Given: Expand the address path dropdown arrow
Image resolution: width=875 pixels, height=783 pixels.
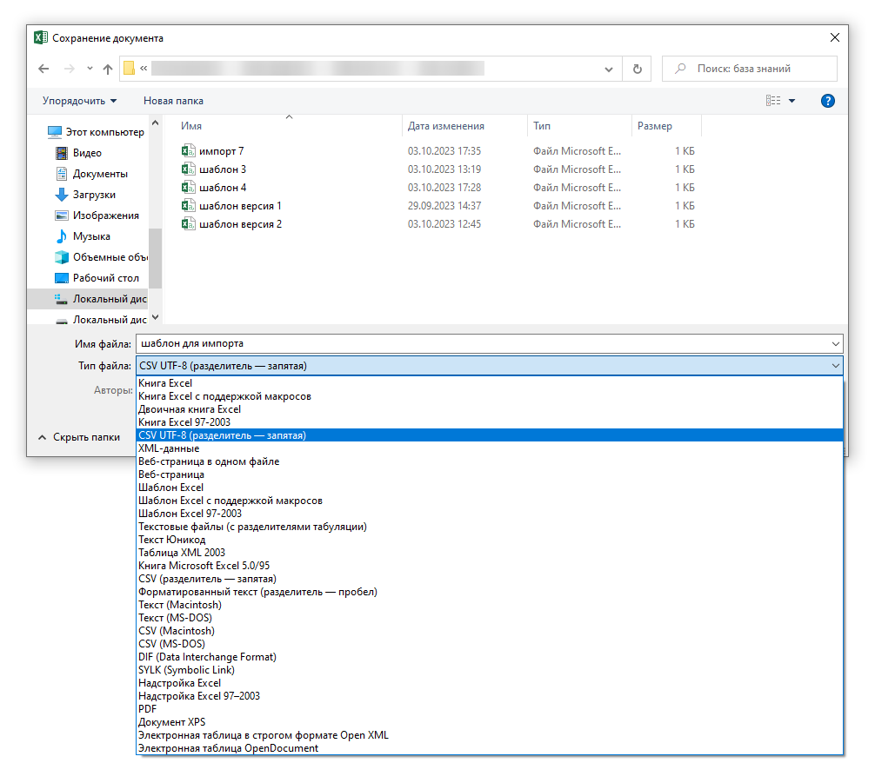Looking at the screenshot, I should tap(609, 70).
